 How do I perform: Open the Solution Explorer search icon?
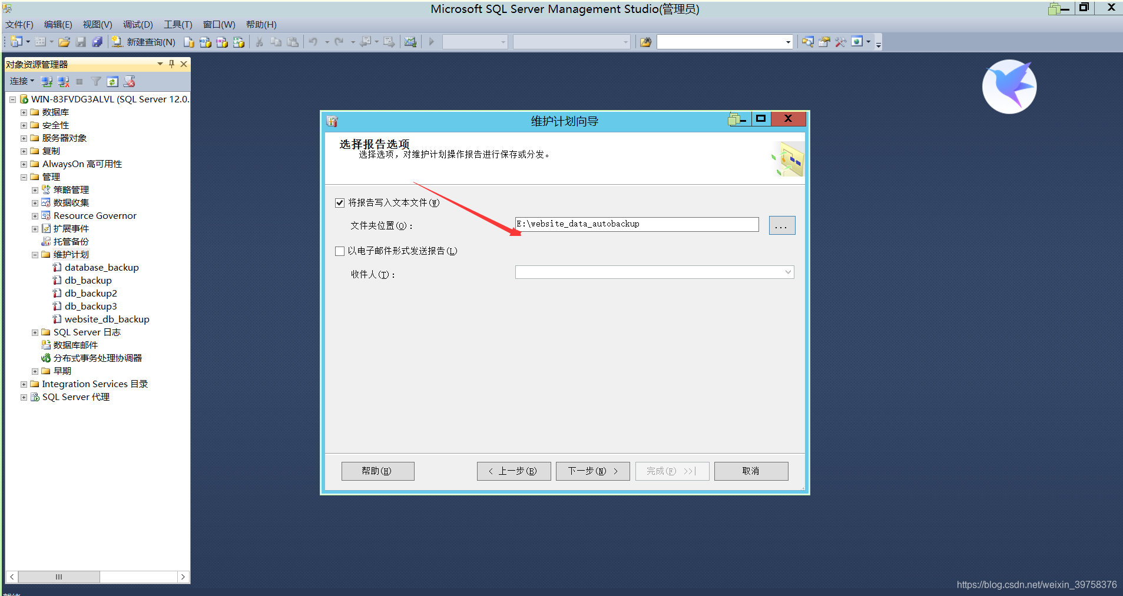click(808, 42)
